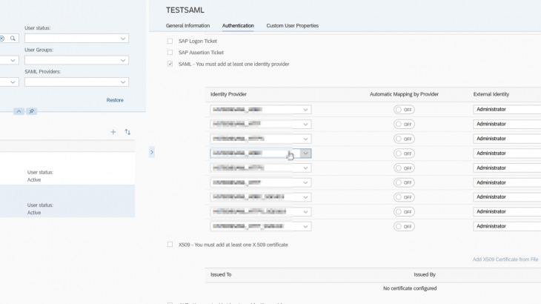Clear the search field with X icon
Viewport: 541px width, 304px height.
2,39
